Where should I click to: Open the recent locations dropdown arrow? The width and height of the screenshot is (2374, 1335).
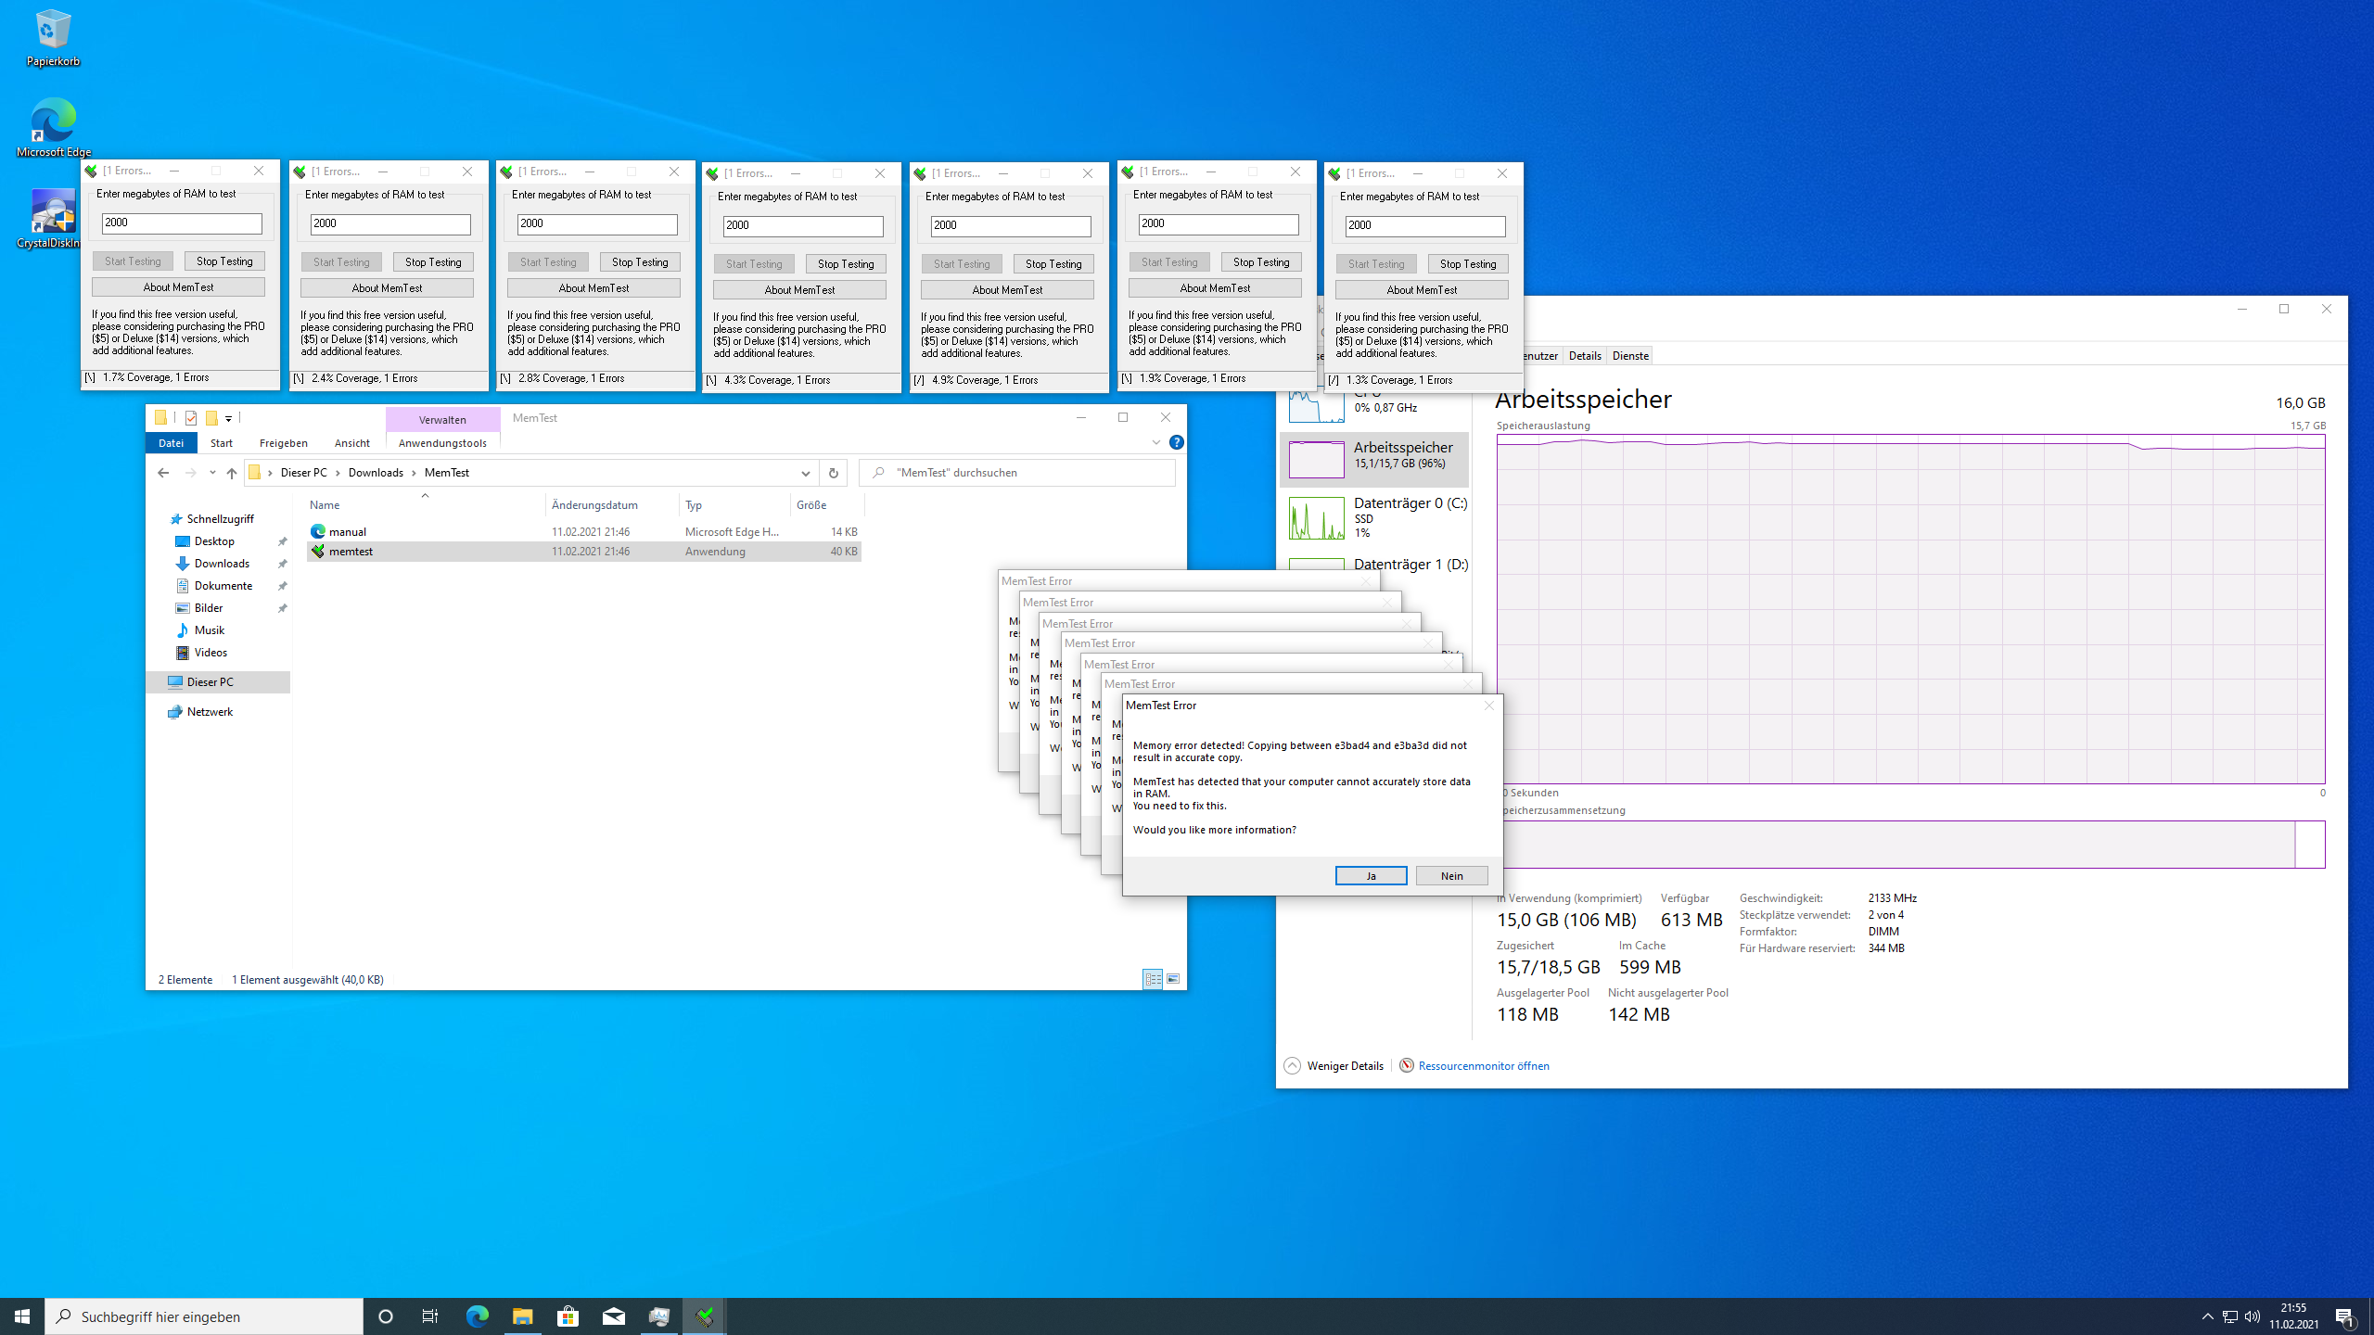coord(212,473)
